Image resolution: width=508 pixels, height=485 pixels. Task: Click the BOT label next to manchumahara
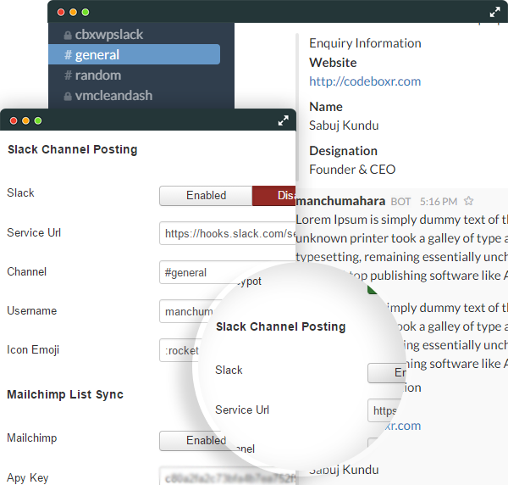(x=400, y=202)
